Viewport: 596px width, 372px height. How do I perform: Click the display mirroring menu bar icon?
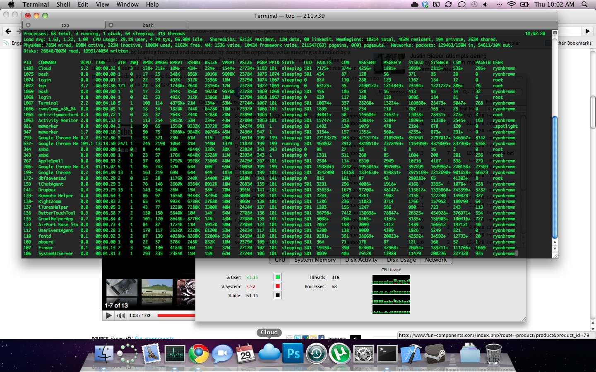coord(436,4)
